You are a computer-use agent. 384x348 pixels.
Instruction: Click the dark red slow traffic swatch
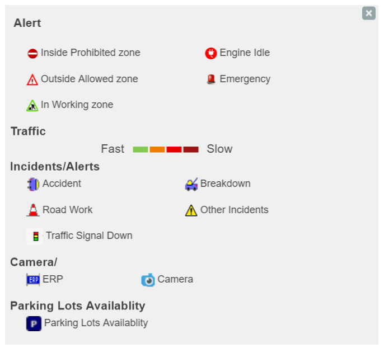(191, 149)
